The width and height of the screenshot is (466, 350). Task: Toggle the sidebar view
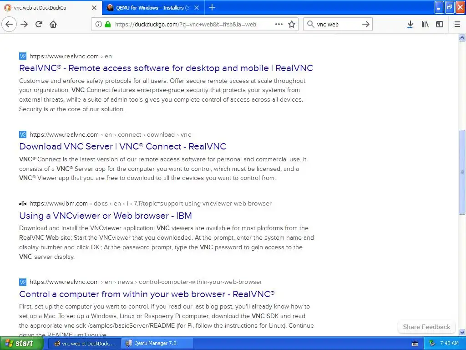click(x=440, y=25)
